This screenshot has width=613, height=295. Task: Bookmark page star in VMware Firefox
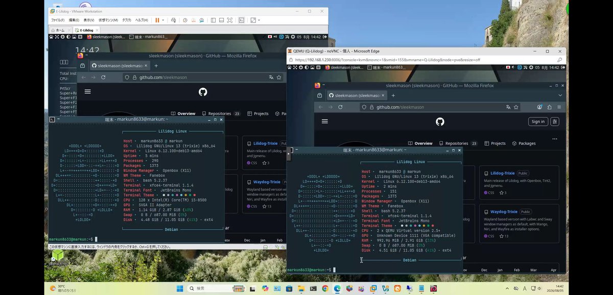279,77
